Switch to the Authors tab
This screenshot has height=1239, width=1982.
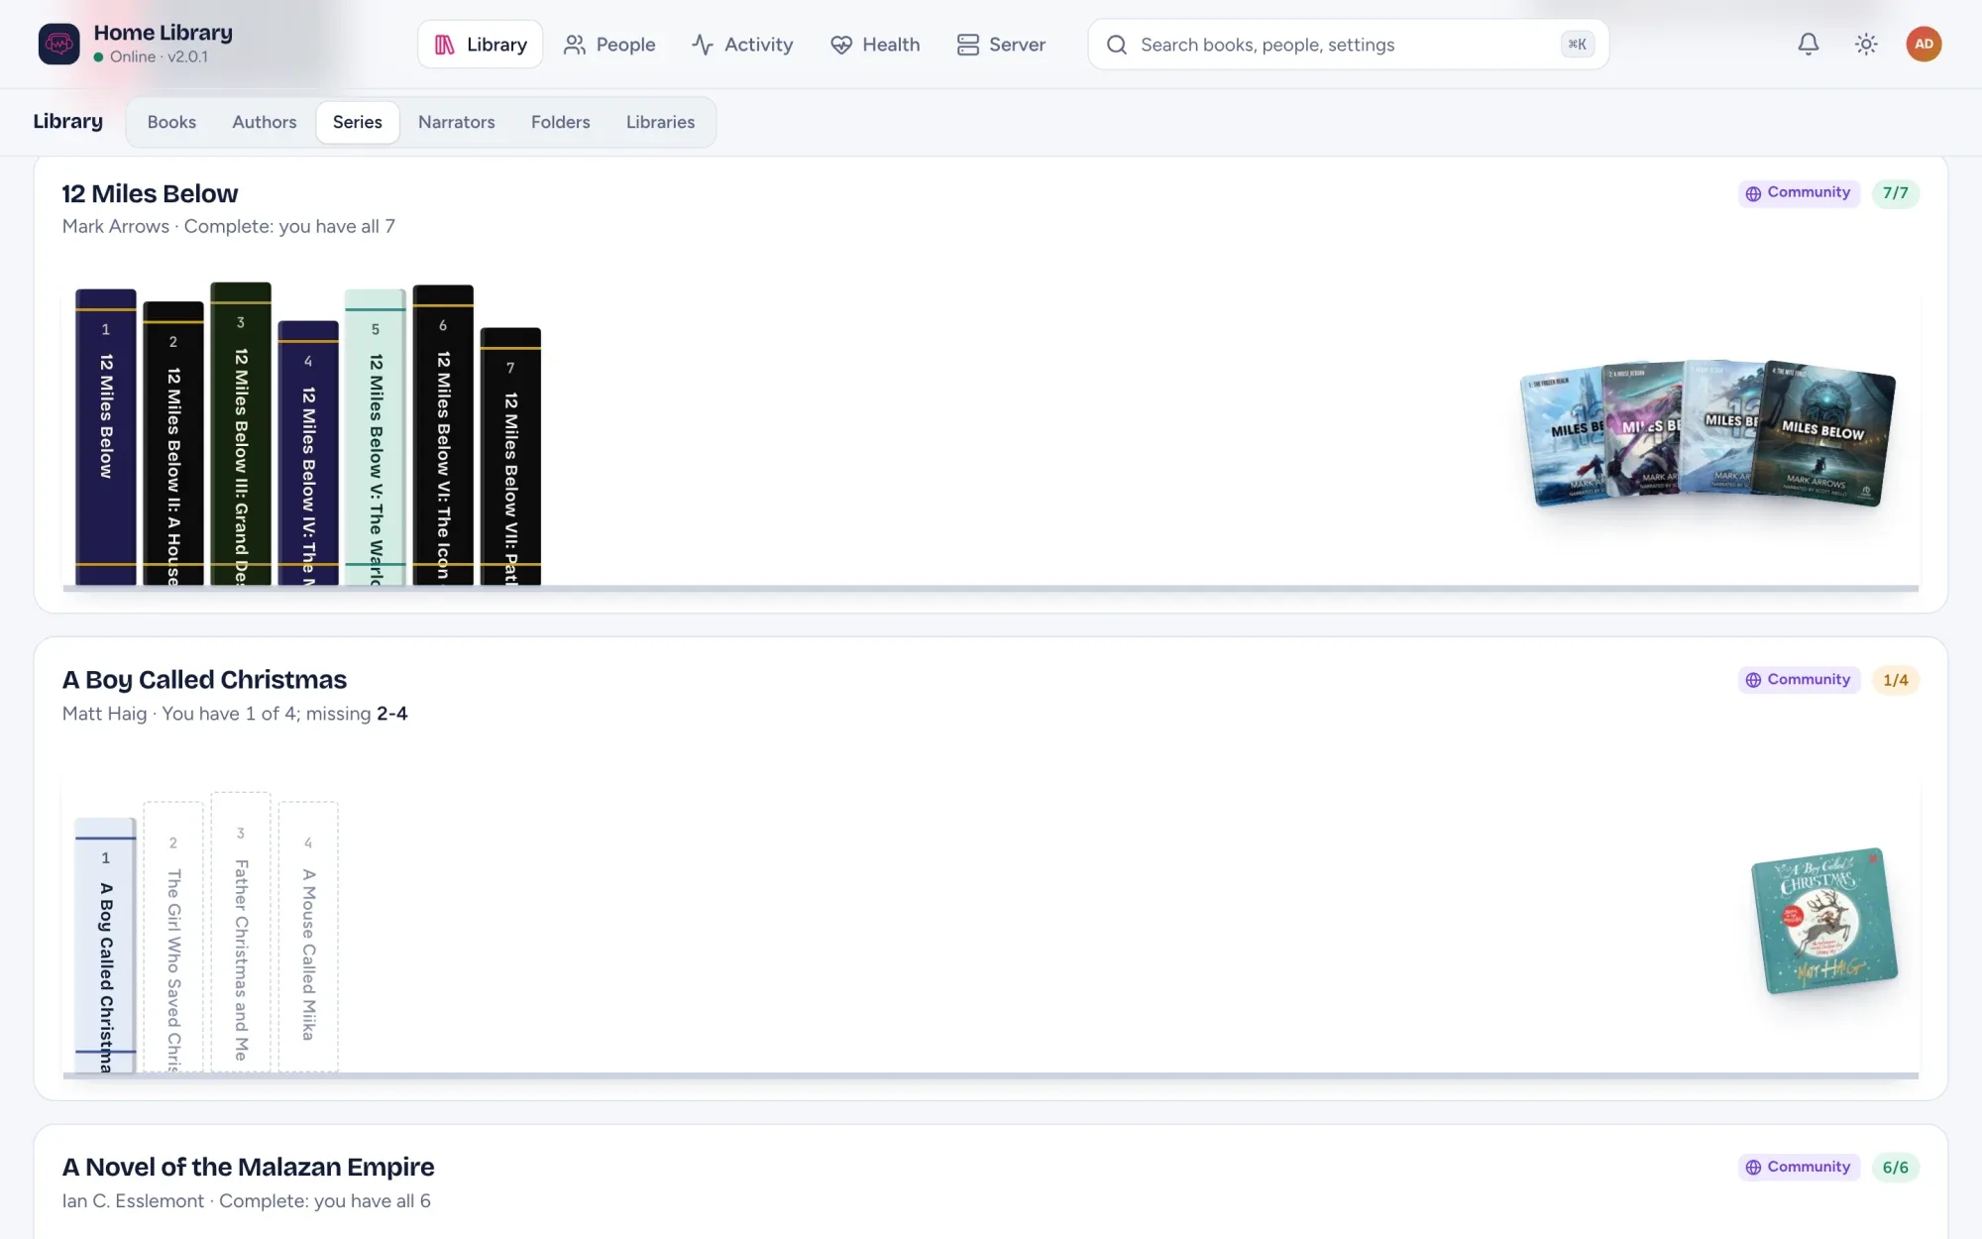pos(265,122)
